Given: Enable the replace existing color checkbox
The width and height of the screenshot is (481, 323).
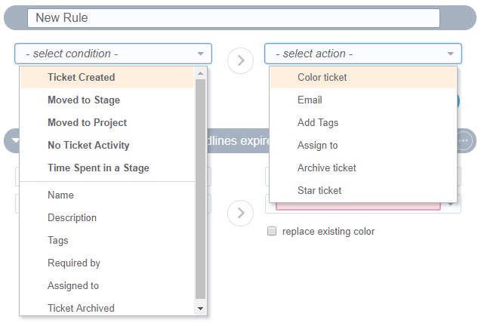Looking at the screenshot, I should pos(272,232).
